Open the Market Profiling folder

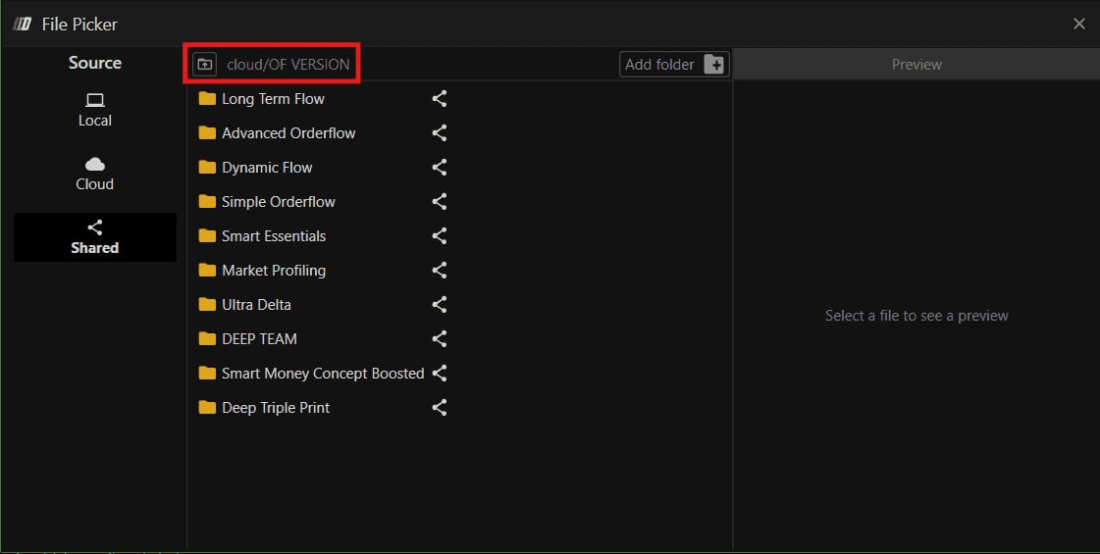(x=274, y=271)
